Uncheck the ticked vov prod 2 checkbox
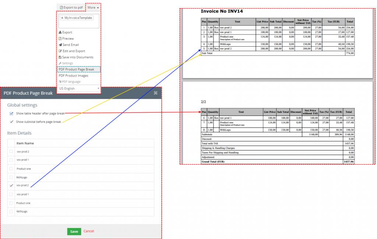 [x=11, y=186]
